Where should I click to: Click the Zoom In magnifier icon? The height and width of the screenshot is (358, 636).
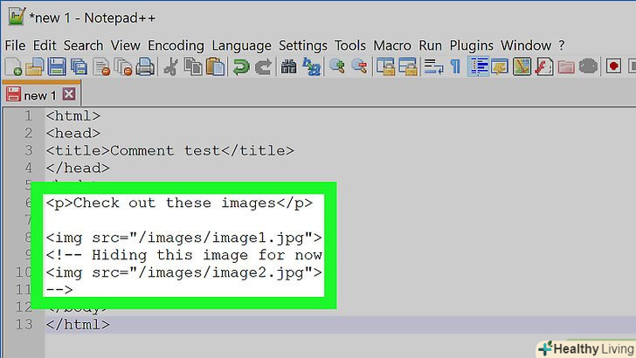pyautogui.click(x=337, y=66)
